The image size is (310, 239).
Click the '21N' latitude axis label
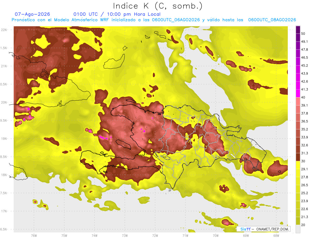click(x=4, y=66)
